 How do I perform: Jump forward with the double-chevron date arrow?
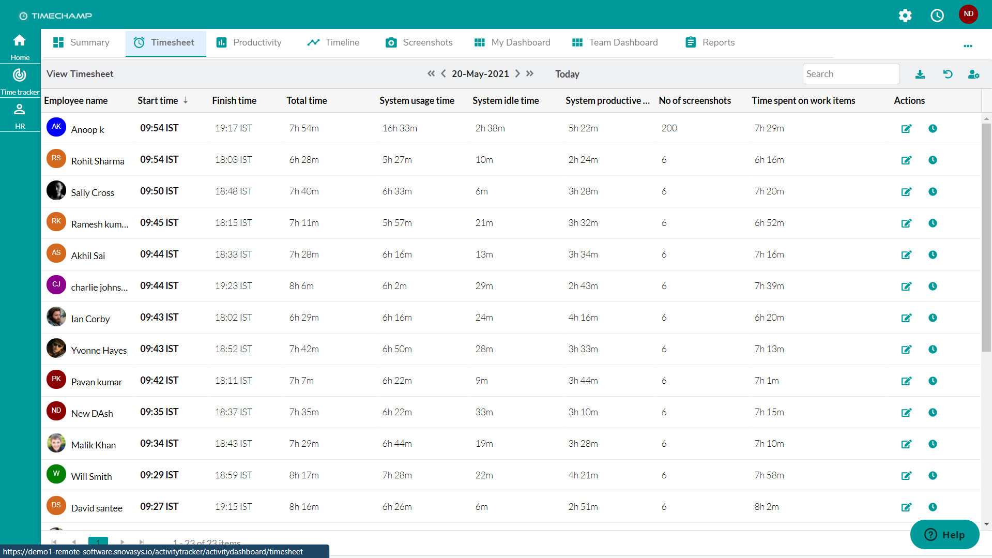click(529, 73)
